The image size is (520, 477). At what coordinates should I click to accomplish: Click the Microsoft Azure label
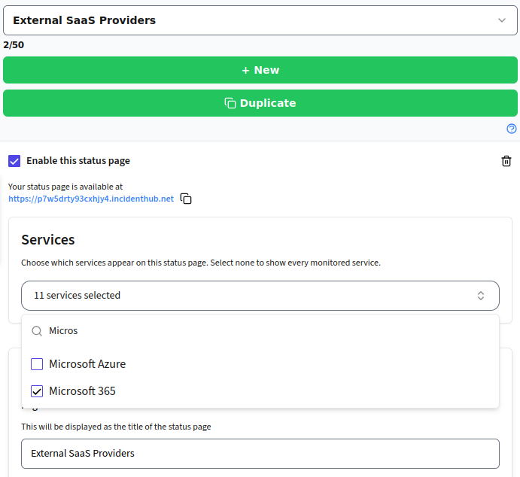pyautogui.click(x=87, y=364)
